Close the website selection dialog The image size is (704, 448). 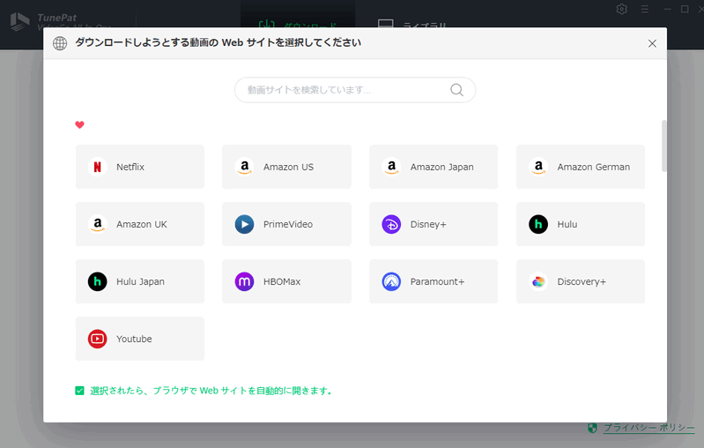[x=652, y=43]
